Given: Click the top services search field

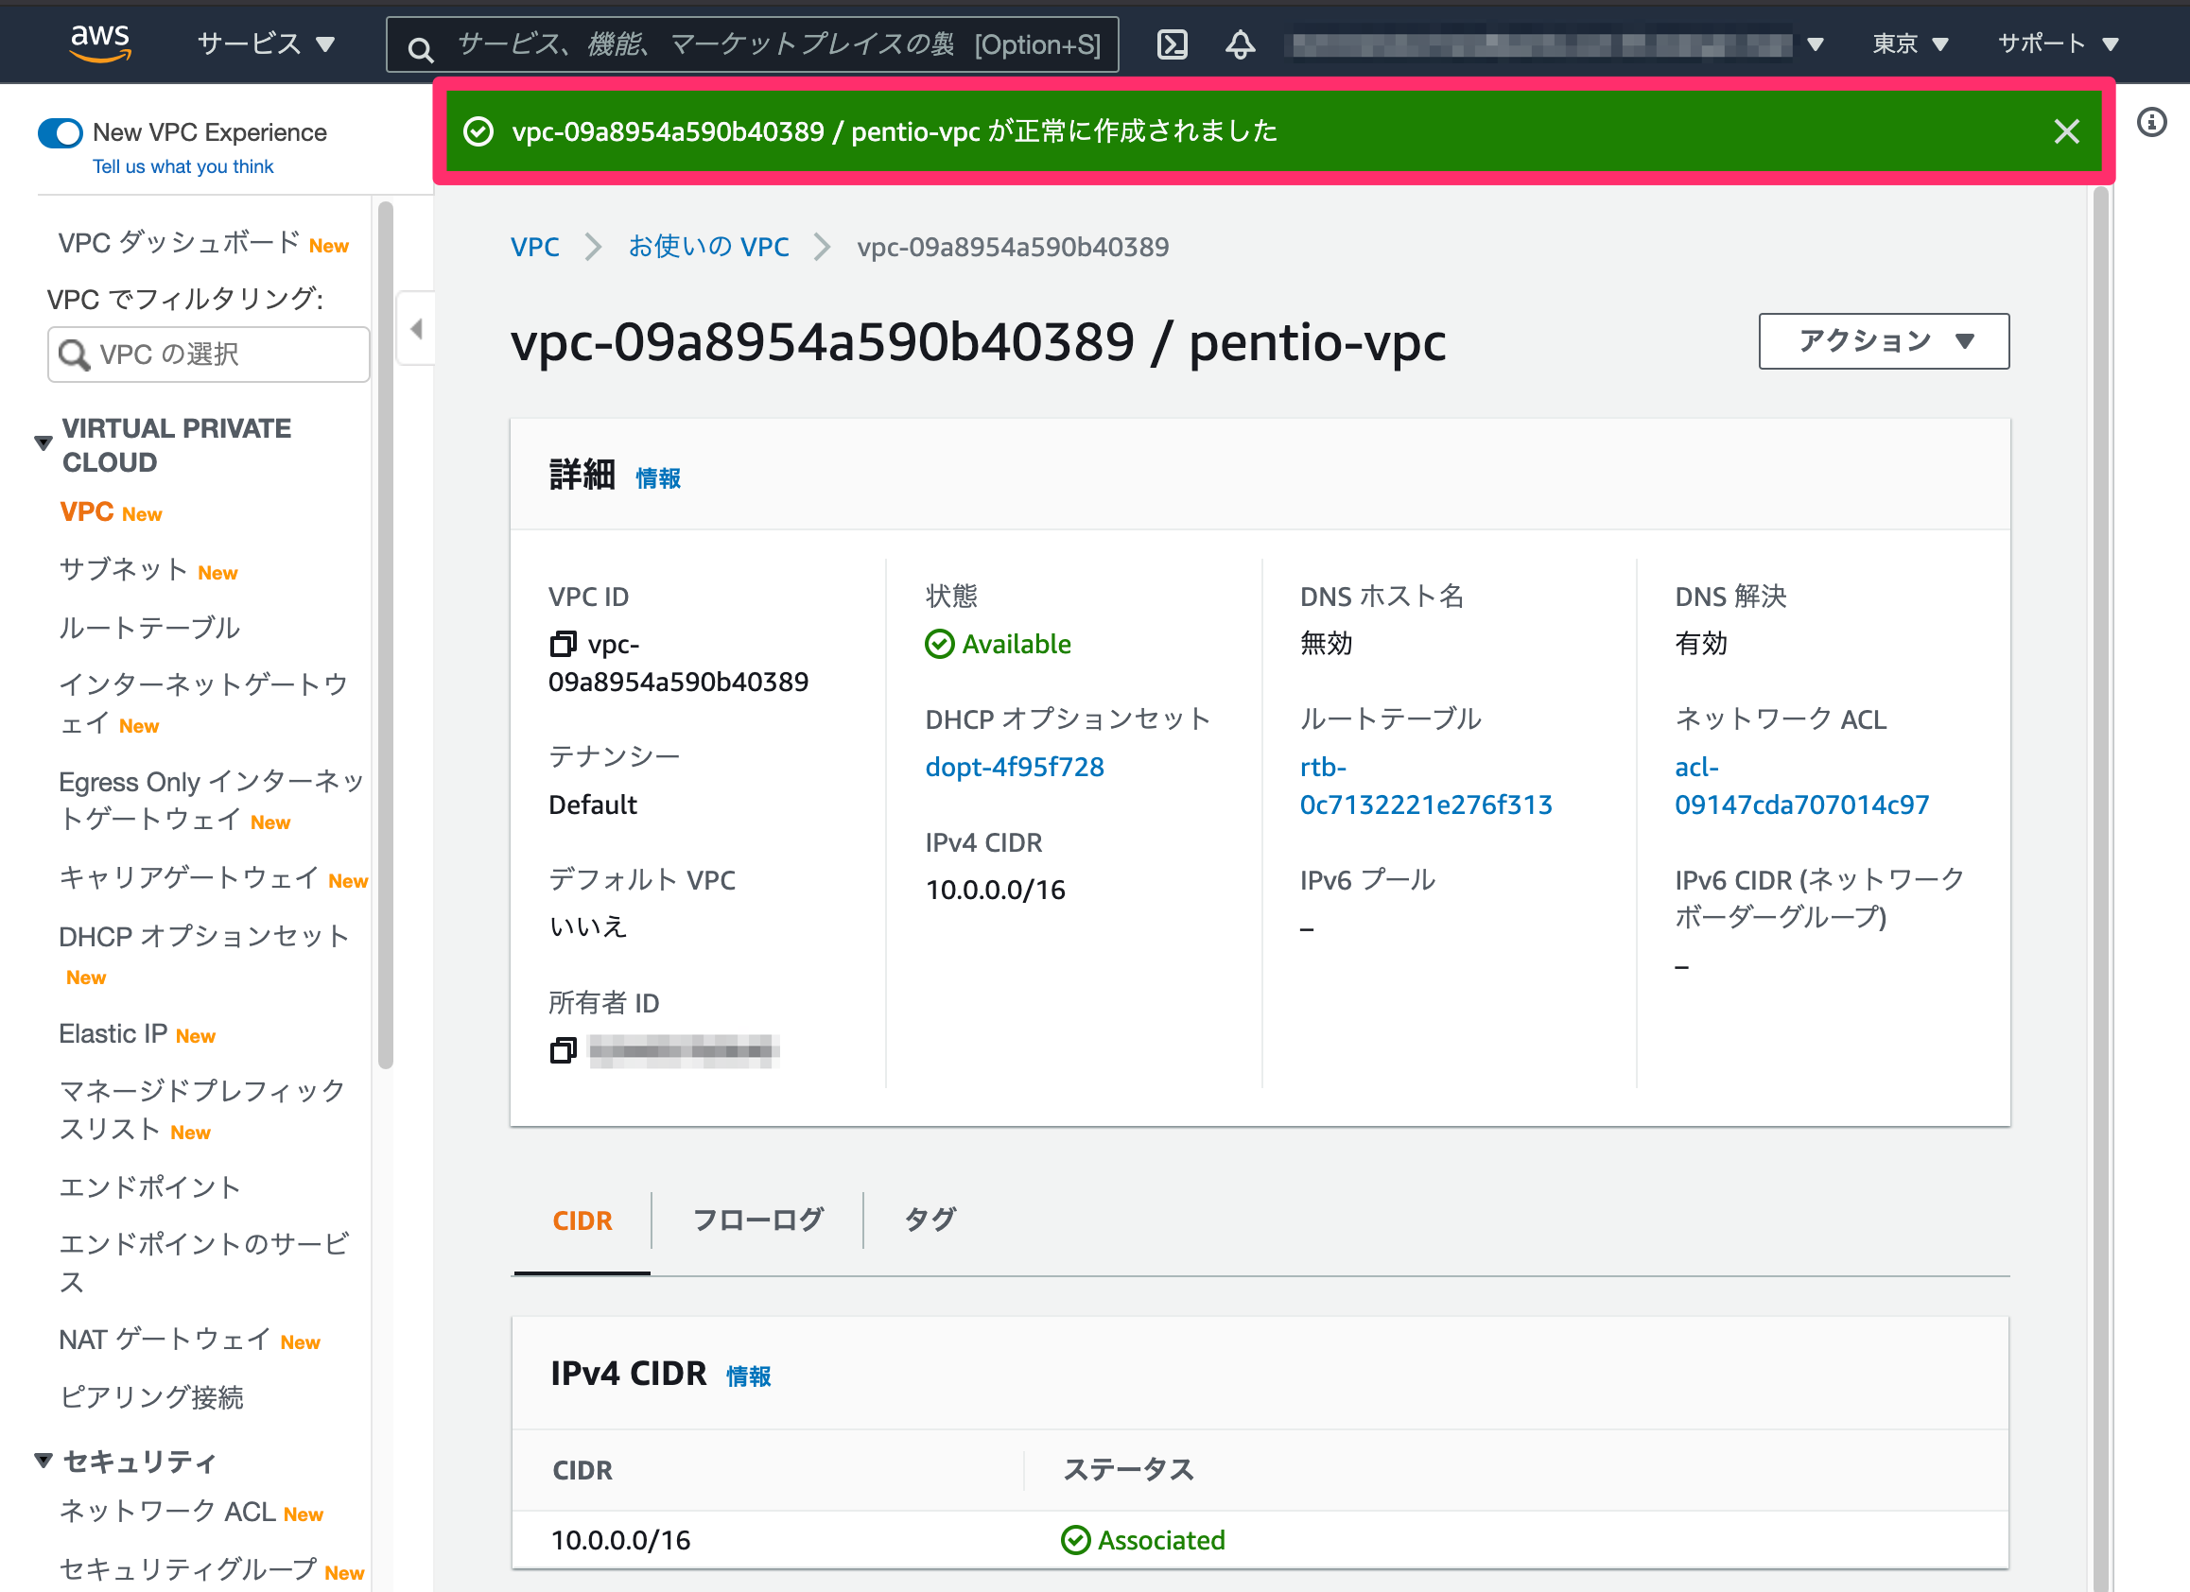Looking at the screenshot, I should [x=752, y=44].
